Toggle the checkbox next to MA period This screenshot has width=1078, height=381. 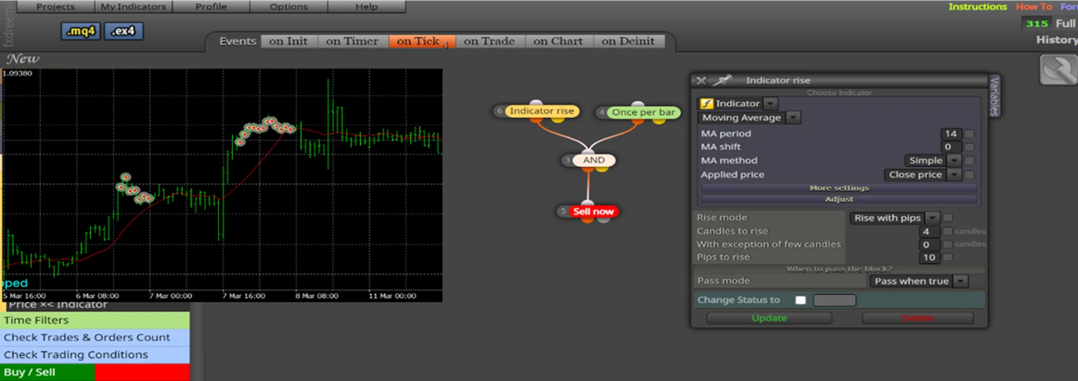(x=969, y=134)
